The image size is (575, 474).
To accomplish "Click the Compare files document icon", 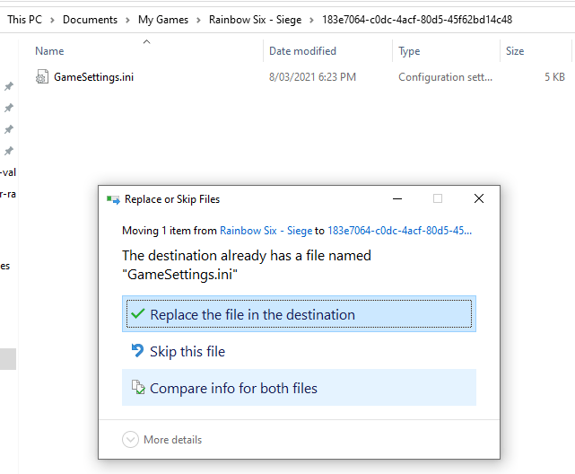I will point(138,387).
